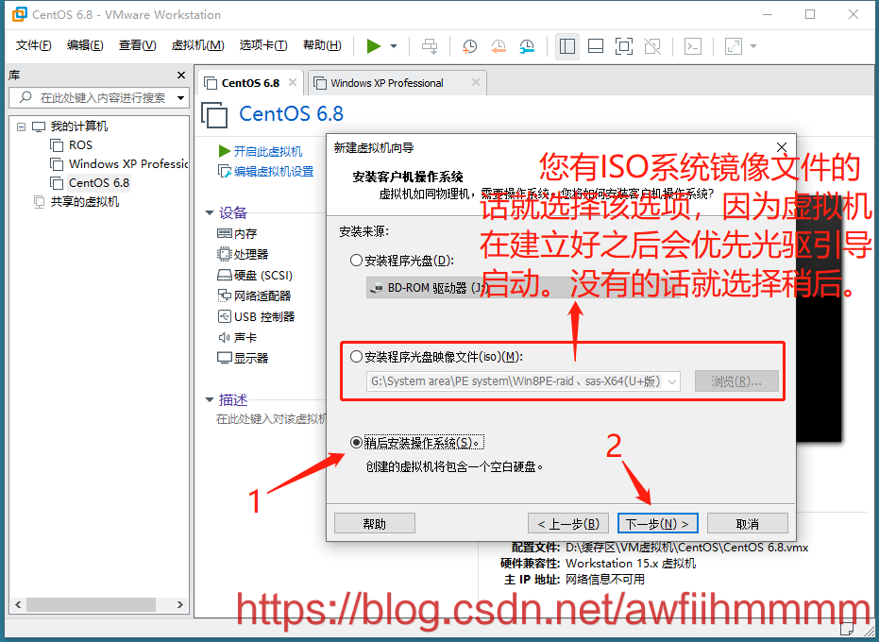879x642 pixels.
Task: Click the library horizontal scrollbar thumb
Action: 91,604
